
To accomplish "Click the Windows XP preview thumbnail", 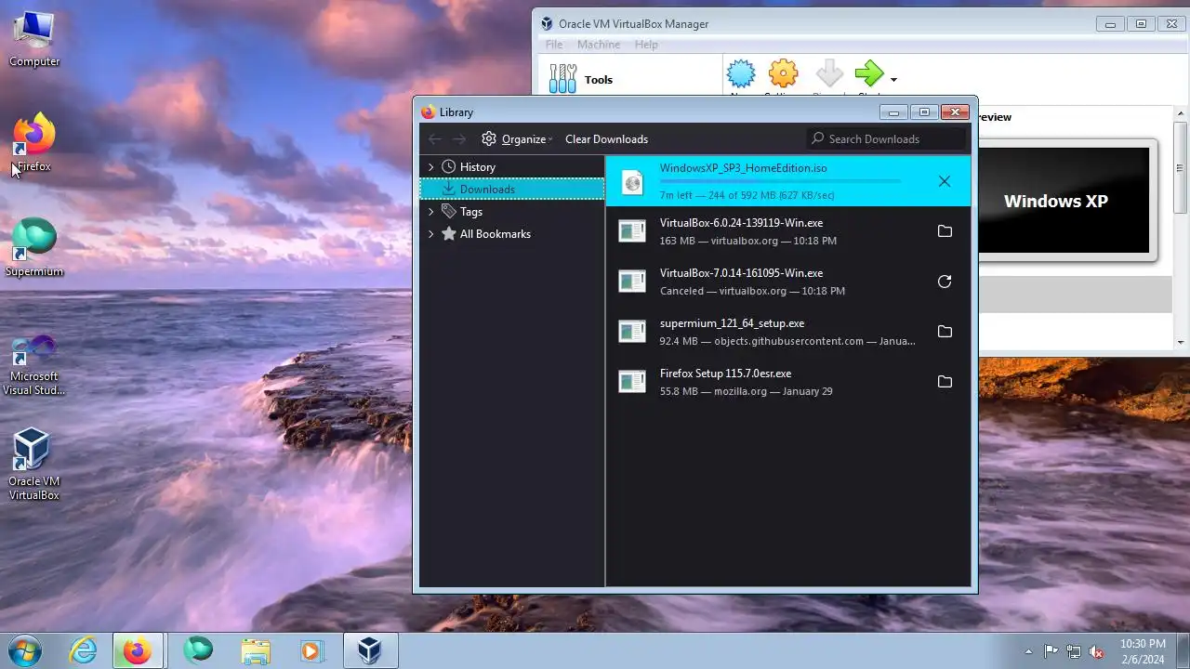I will 1064,201.
